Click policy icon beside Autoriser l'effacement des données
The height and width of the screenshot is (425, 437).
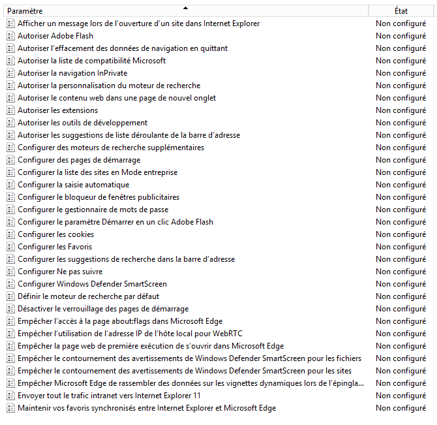[x=10, y=48]
